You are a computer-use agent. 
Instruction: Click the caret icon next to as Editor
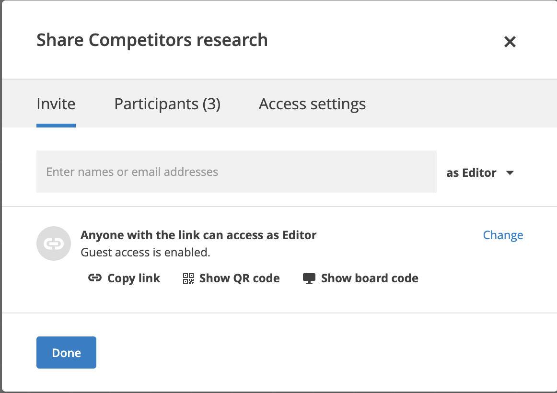pyautogui.click(x=511, y=173)
